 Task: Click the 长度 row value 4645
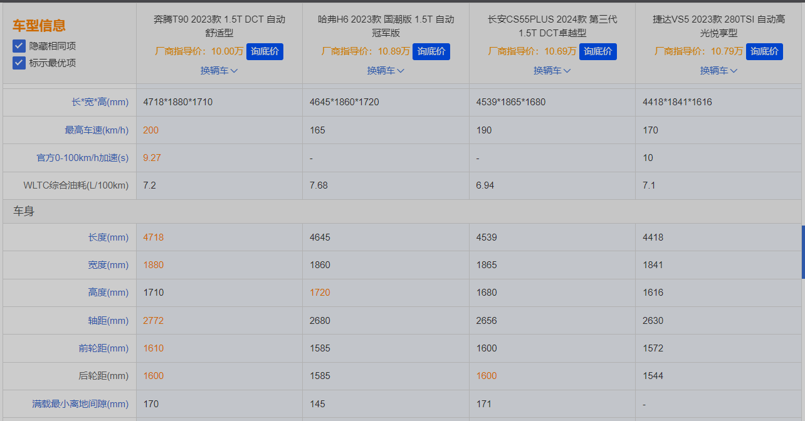tap(320, 237)
